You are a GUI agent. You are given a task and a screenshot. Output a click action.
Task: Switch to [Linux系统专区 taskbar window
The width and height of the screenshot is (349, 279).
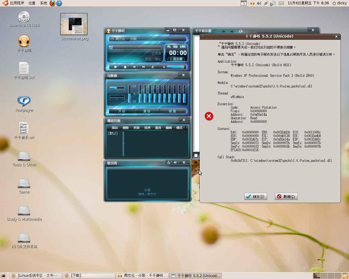click(x=36, y=276)
